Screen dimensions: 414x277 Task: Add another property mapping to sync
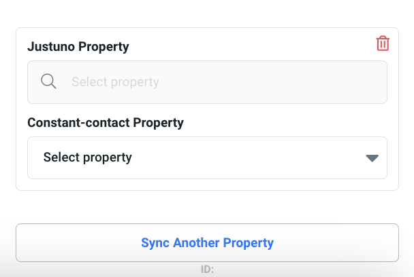pyautogui.click(x=207, y=242)
